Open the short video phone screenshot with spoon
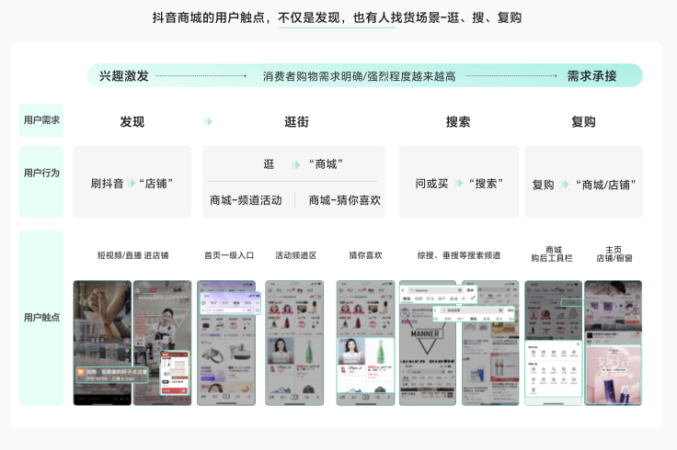Screen dimensions: 677x450 102,343
